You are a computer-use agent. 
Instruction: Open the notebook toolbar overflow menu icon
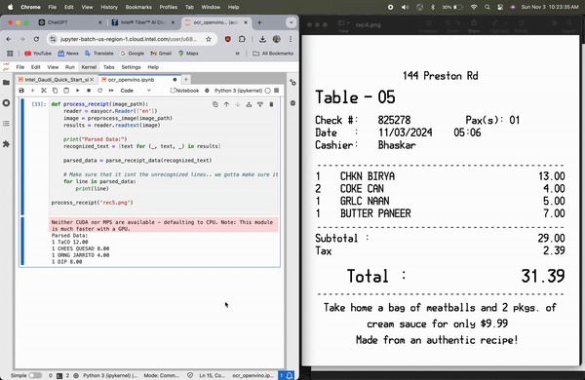[277, 91]
